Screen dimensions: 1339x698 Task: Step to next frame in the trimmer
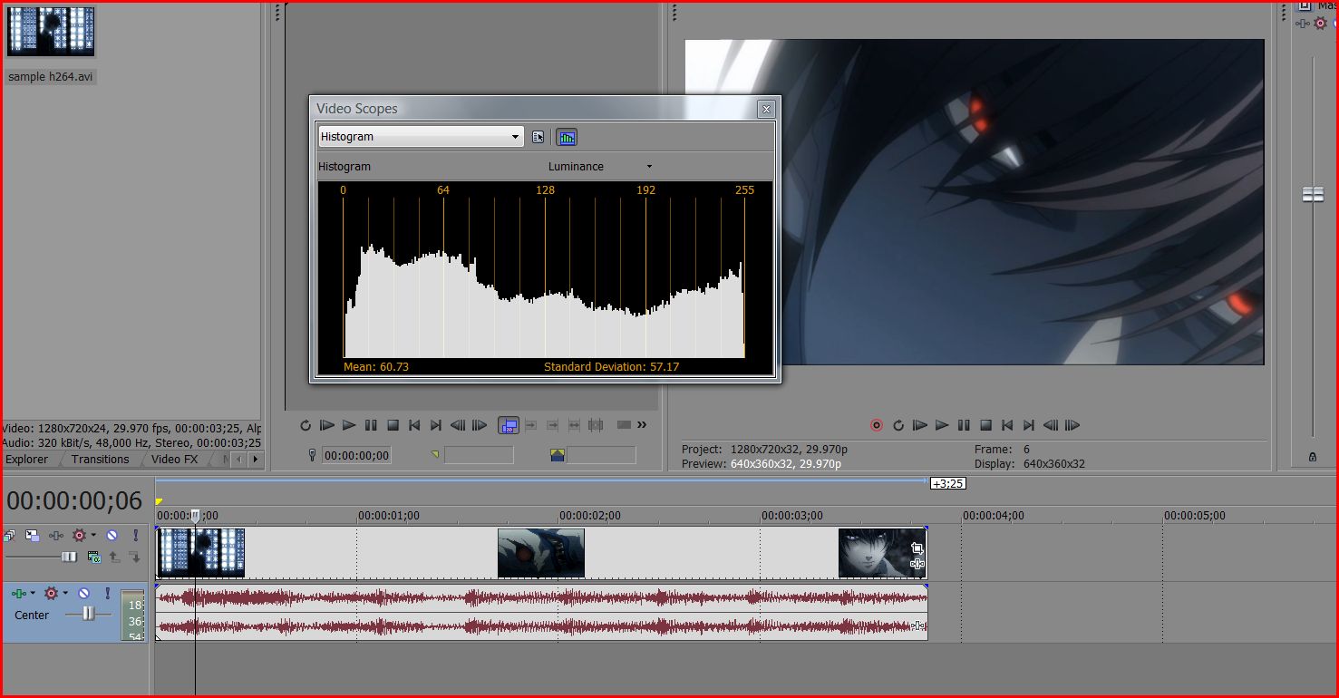480,425
